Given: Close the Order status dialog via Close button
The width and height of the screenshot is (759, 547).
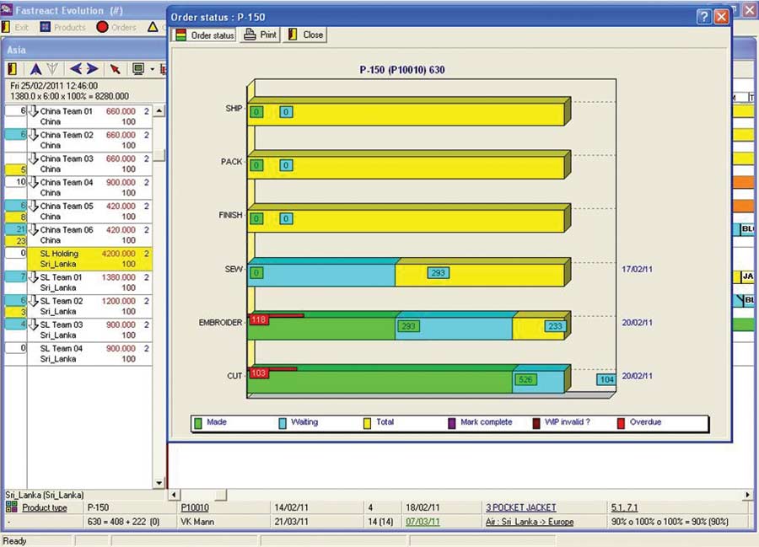Looking at the screenshot, I should pyautogui.click(x=305, y=35).
